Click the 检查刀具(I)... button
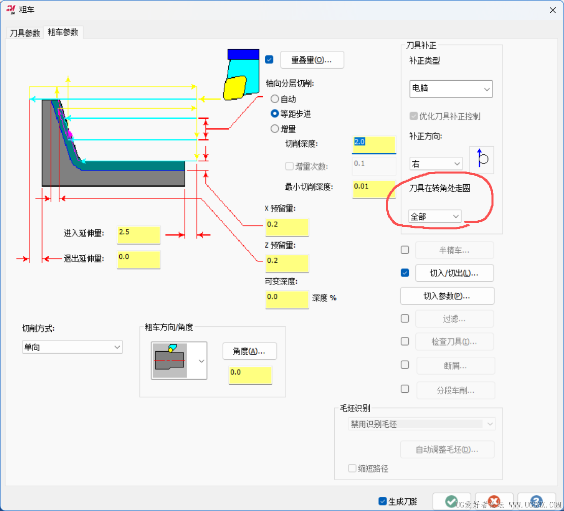This screenshot has width=564, height=511. (x=454, y=342)
